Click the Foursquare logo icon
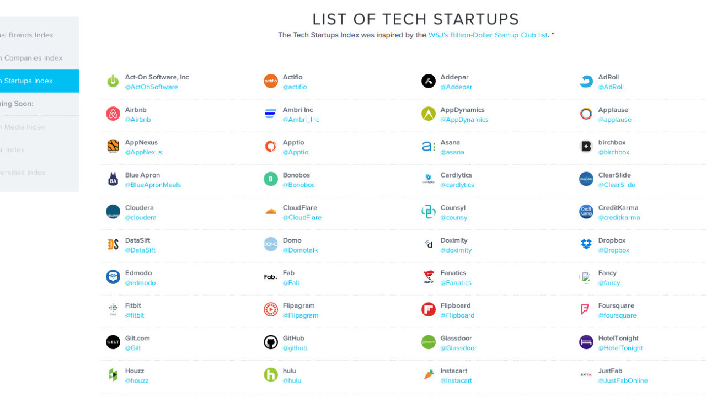This screenshot has height=397, width=706. click(x=586, y=310)
